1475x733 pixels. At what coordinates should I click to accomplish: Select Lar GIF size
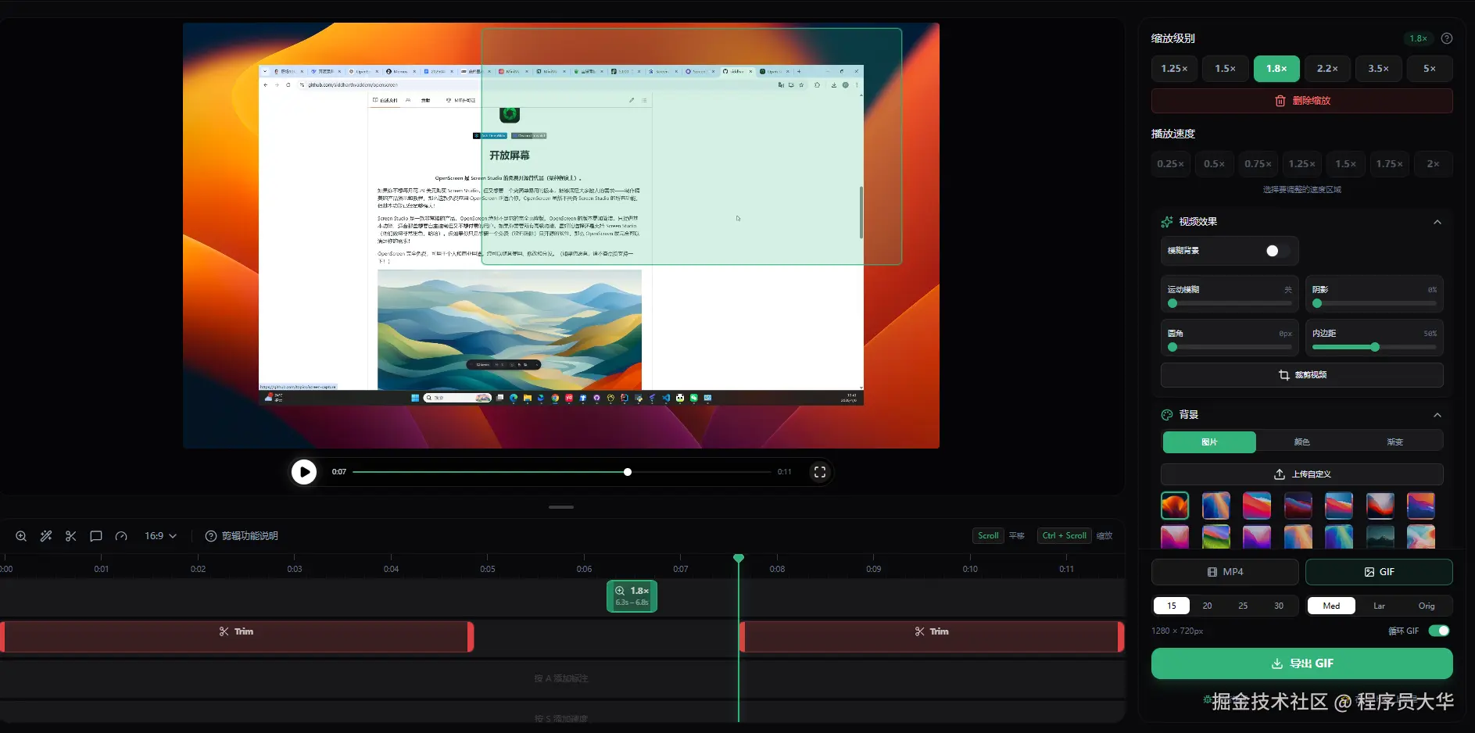1379,606
